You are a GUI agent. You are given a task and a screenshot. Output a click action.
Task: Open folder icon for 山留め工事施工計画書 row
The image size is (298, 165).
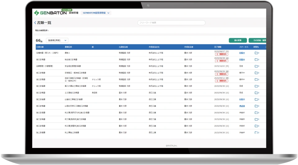pyautogui.click(x=256, y=100)
